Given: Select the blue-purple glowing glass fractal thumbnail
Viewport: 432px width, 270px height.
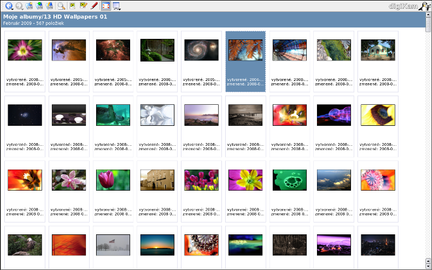Looking at the screenshot, I should click(334, 115).
